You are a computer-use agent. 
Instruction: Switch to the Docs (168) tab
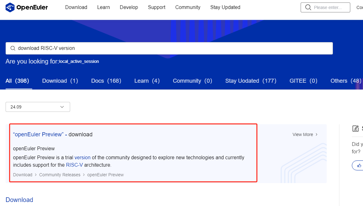106,81
